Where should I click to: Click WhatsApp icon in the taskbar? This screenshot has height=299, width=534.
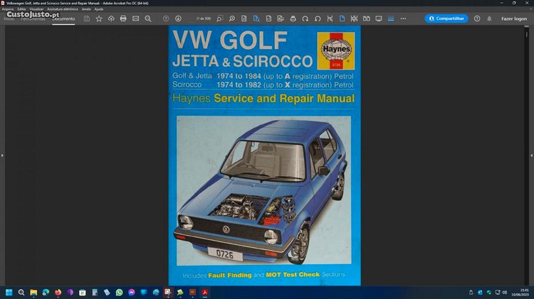pyautogui.click(x=119, y=292)
